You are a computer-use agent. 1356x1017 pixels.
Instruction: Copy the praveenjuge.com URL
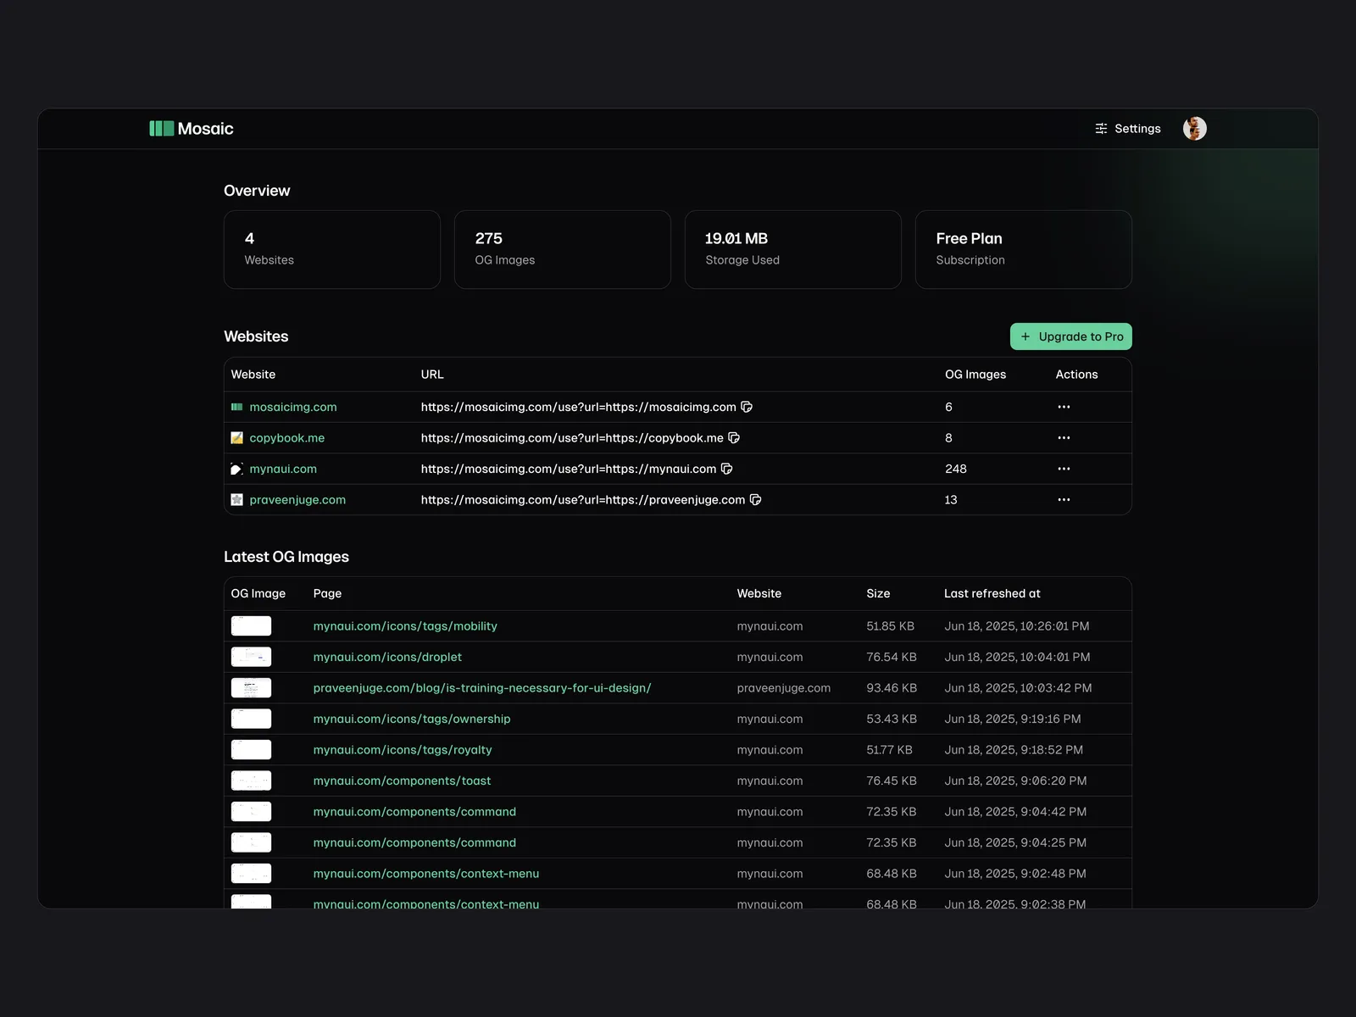(755, 500)
